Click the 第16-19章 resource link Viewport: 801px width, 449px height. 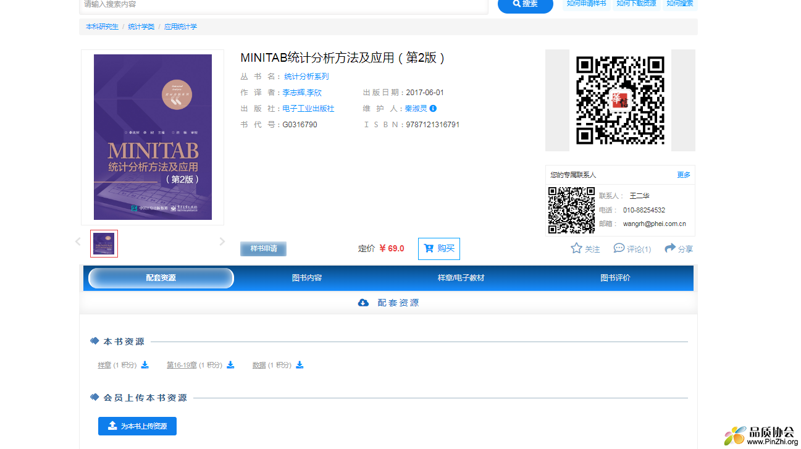point(182,365)
